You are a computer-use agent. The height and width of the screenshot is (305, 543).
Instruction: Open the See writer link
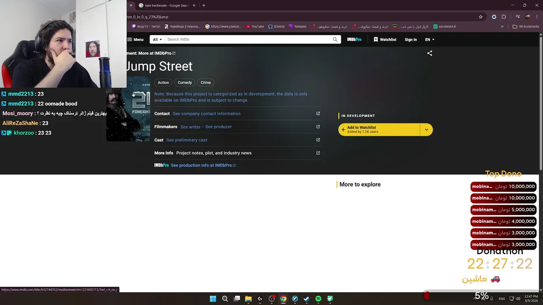point(190,127)
